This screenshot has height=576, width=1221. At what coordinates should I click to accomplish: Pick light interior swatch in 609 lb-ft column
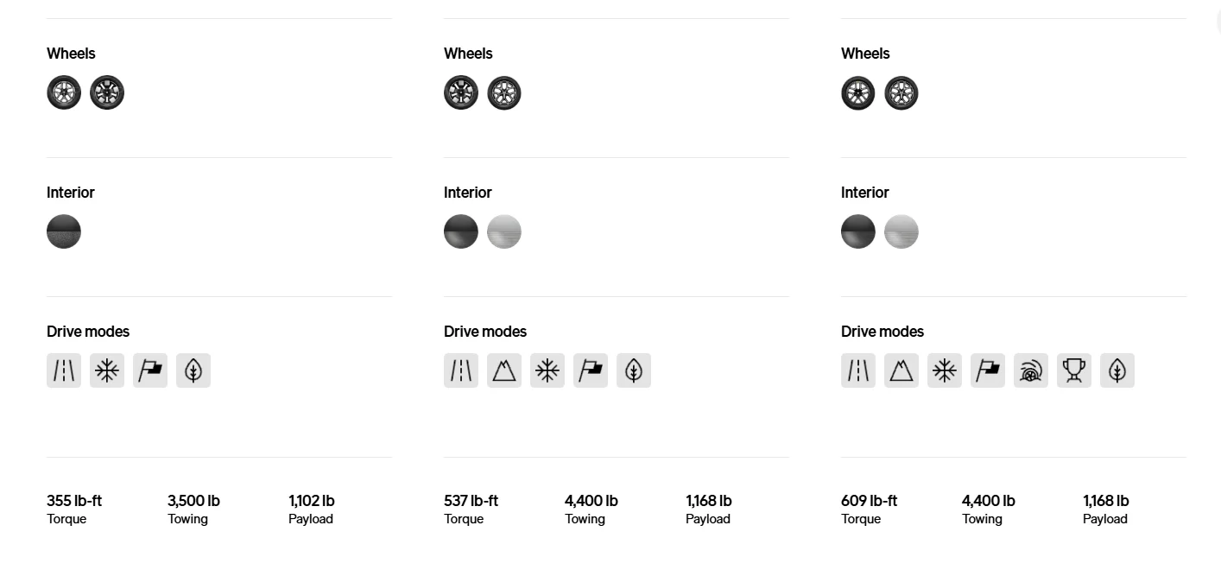(902, 231)
